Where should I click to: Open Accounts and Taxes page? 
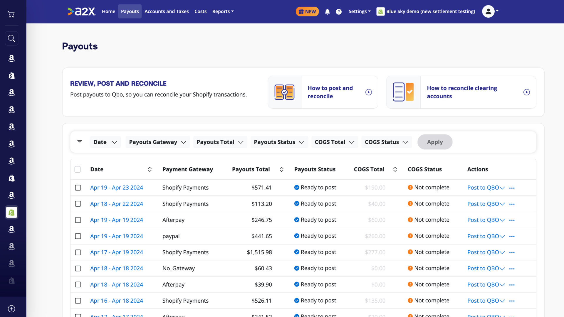[167, 11]
